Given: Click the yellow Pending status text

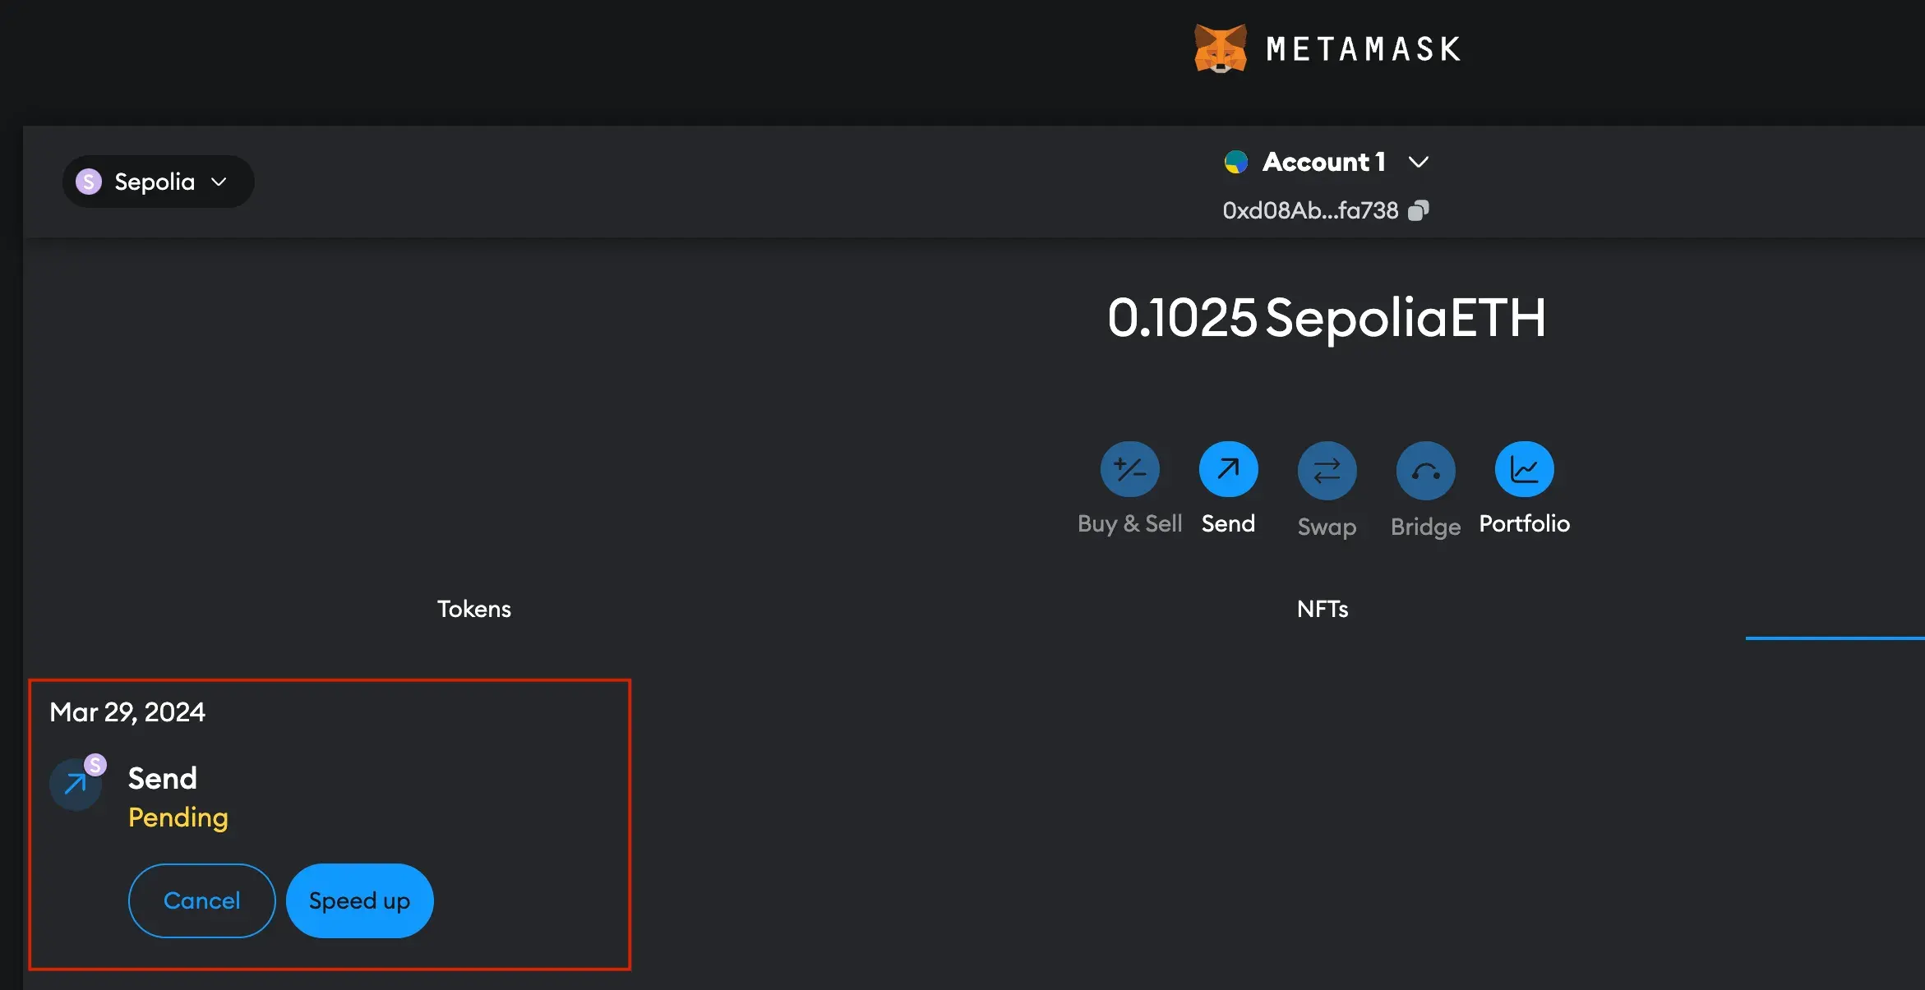Looking at the screenshot, I should [x=178, y=817].
